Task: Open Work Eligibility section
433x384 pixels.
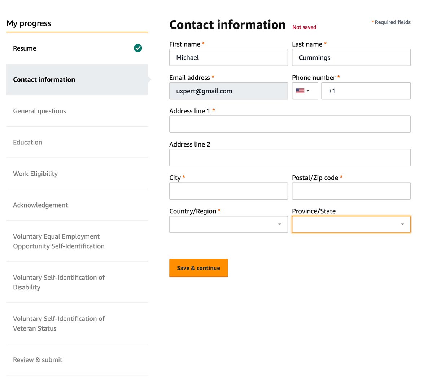Action: [x=77, y=174]
